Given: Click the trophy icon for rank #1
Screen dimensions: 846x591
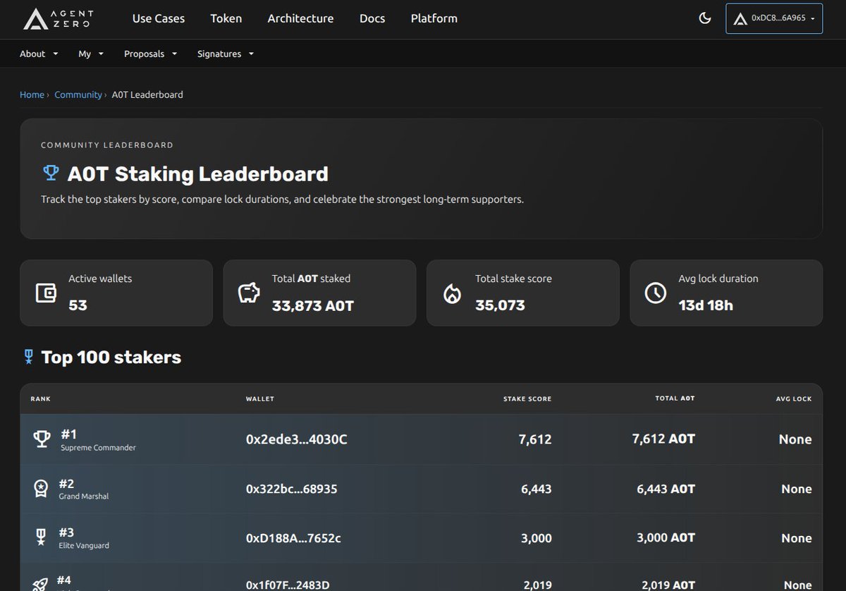Looking at the screenshot, I should coord(42,439).
